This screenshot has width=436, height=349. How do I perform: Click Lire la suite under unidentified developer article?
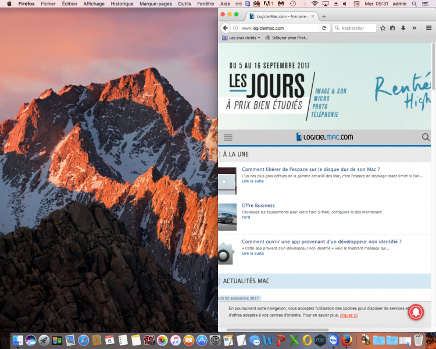tap(252, 254)
